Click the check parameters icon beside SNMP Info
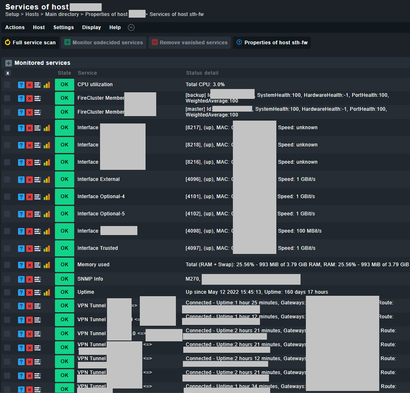 click(x=37, y=279)
